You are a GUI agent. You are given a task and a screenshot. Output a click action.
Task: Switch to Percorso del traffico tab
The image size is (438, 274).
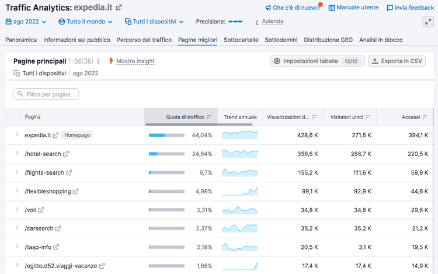(x=144, y=40)
